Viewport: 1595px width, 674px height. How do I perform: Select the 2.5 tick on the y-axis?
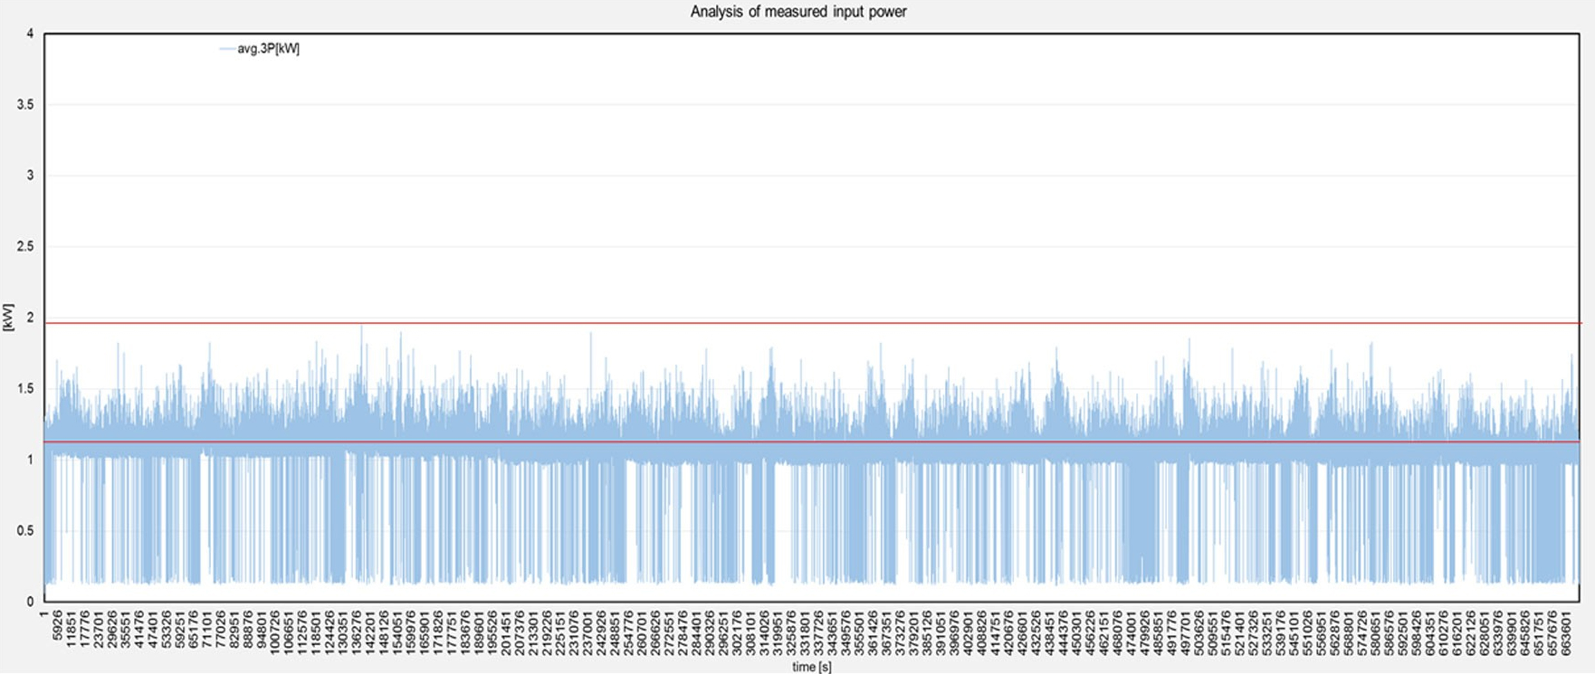click(26, 247)
